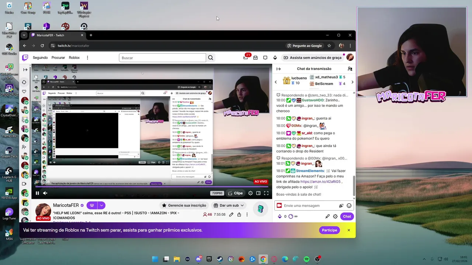The height and width of the screenshot is (265, 472).
Task: Collapse the chat panel
Action: [278, 69]
